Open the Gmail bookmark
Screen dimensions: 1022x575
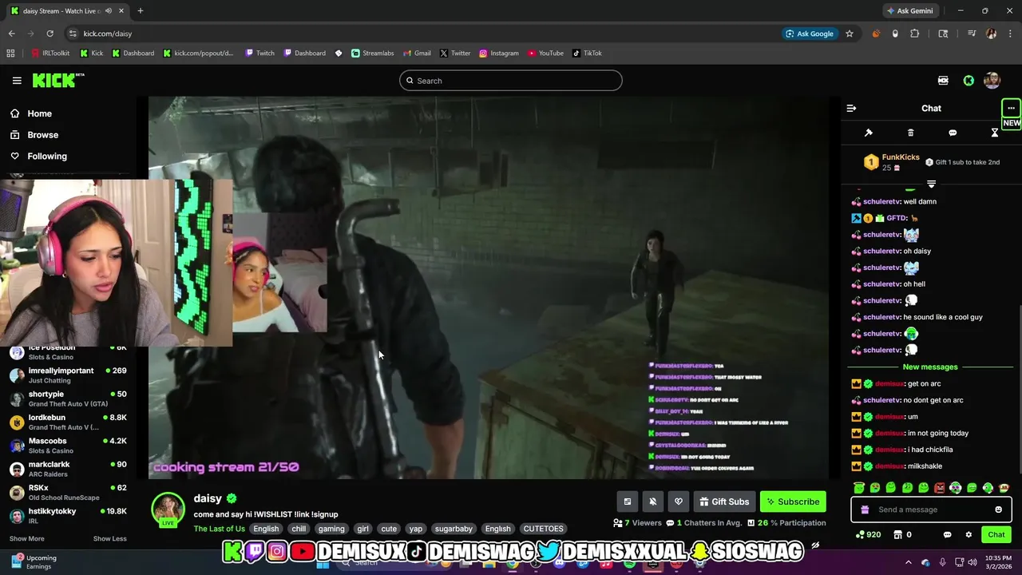[x=417, y=54]
